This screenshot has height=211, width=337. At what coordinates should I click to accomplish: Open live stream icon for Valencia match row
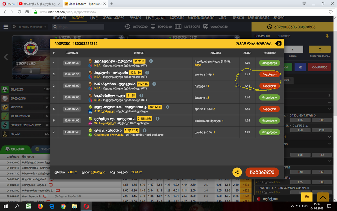(50, 185)
